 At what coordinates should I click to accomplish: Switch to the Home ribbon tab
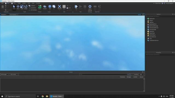19,3
